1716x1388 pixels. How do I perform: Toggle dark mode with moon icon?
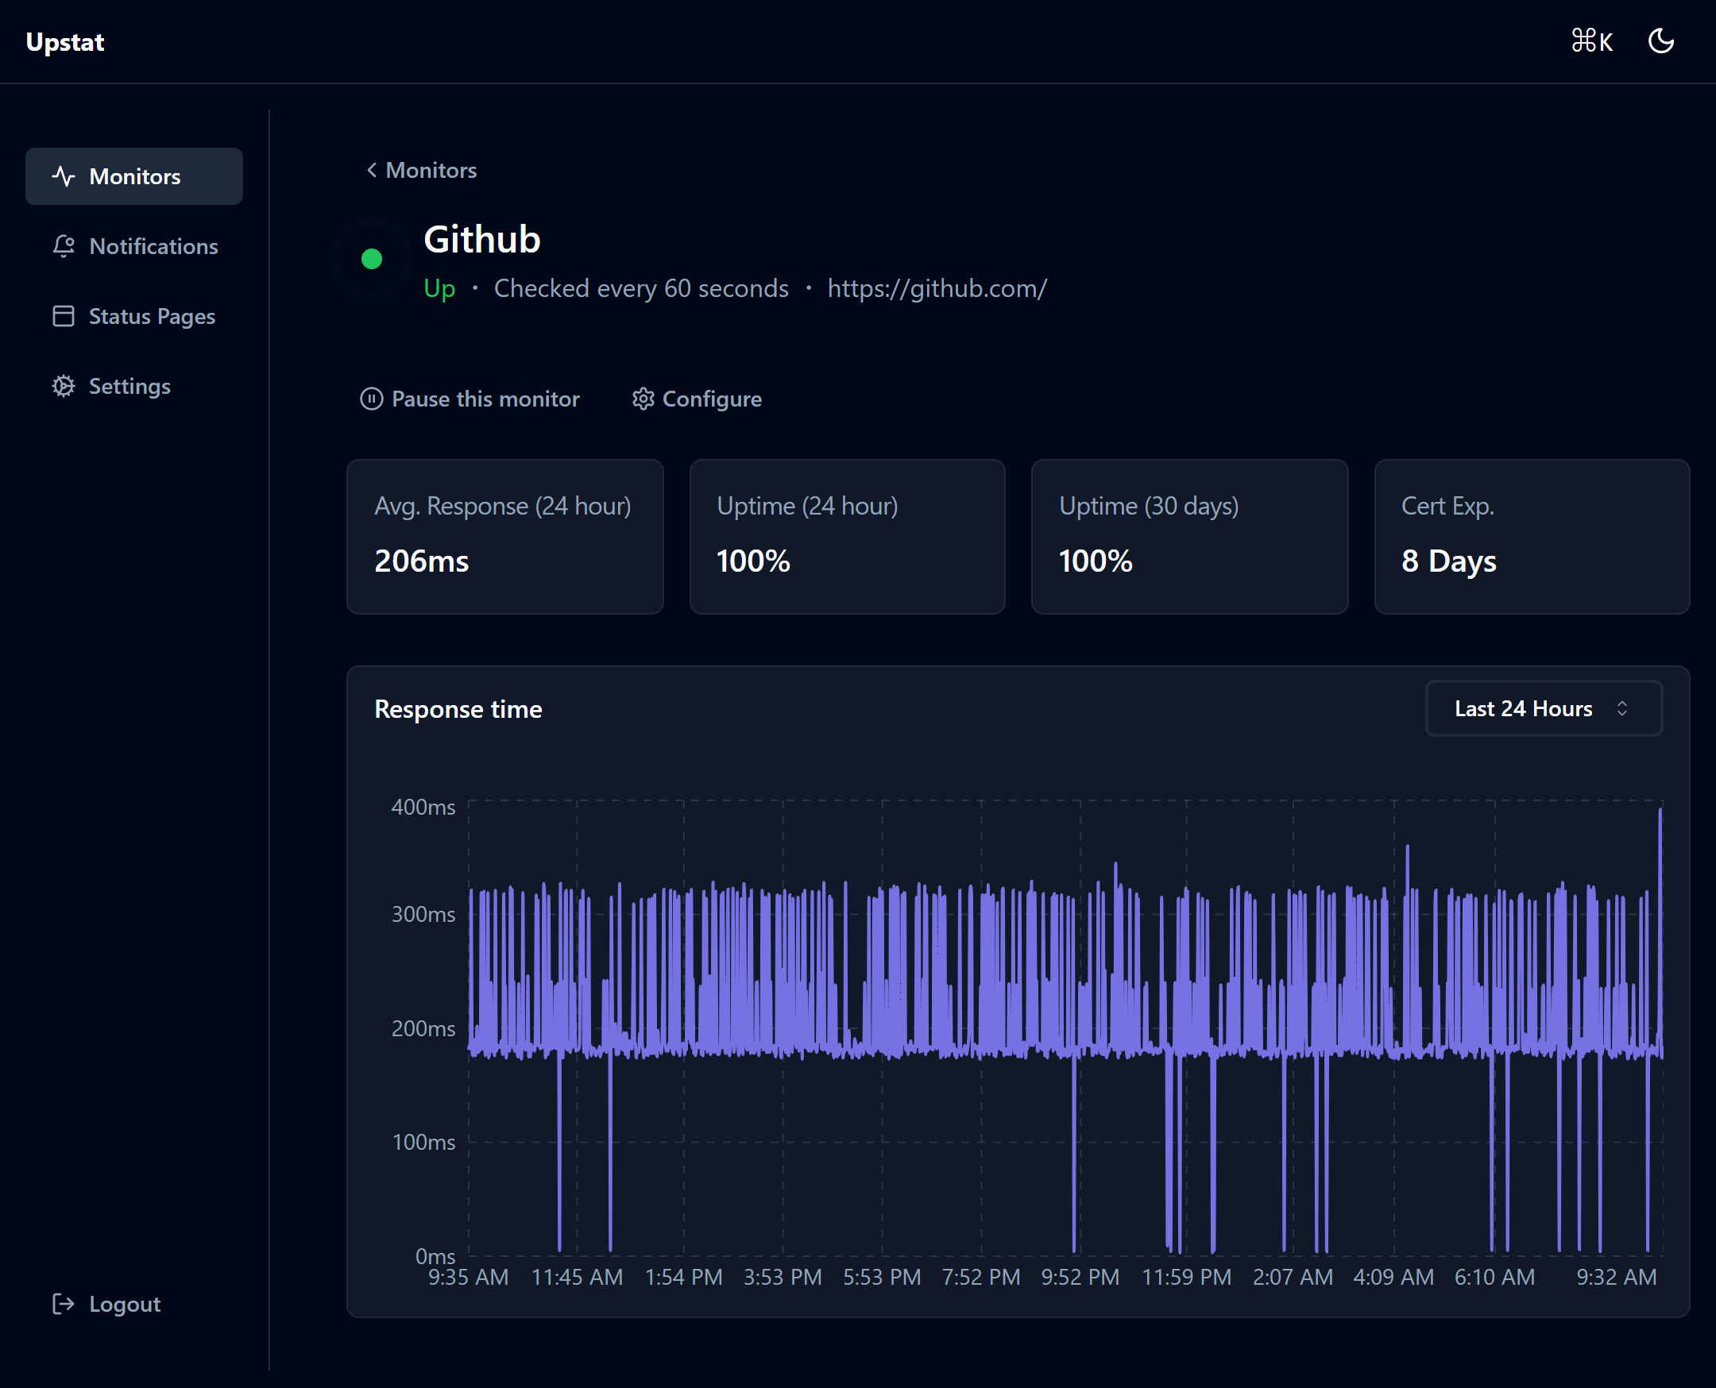point(1662,41)
